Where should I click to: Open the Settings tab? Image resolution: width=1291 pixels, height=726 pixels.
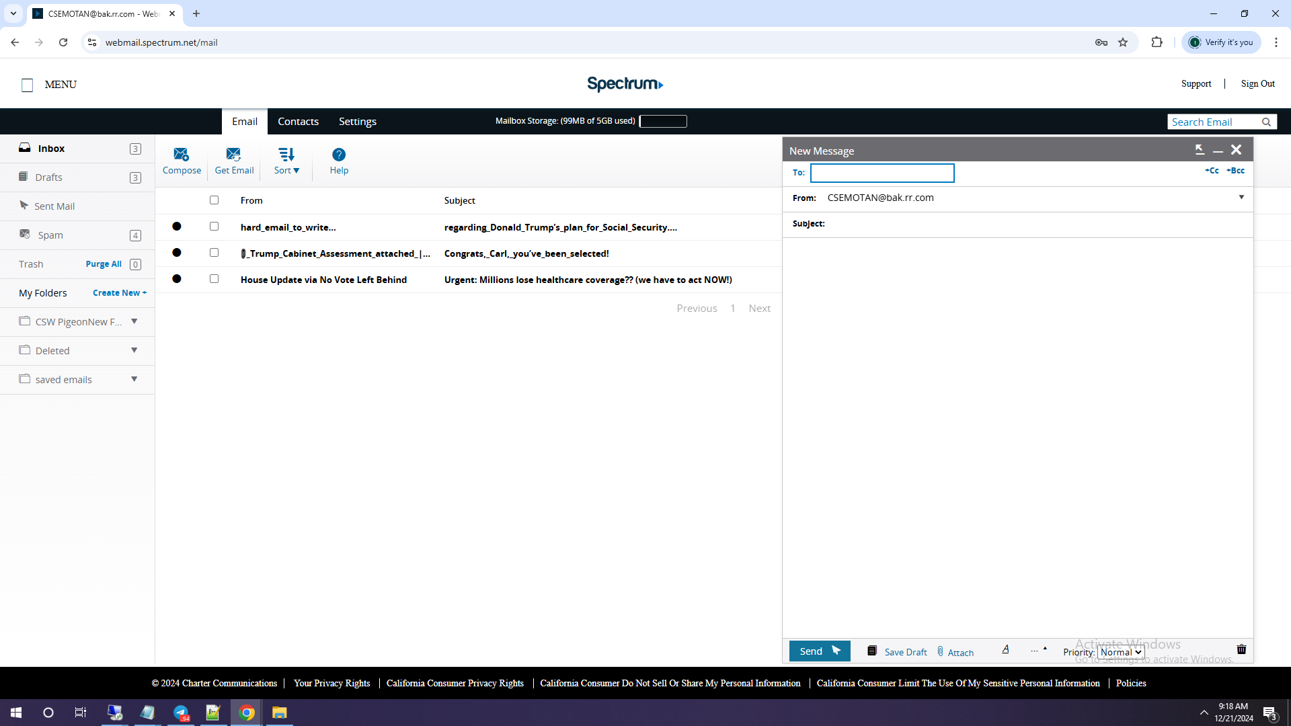(x=357, y=122)
